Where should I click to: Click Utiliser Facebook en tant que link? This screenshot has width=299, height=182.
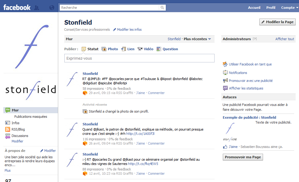point(250,64)
